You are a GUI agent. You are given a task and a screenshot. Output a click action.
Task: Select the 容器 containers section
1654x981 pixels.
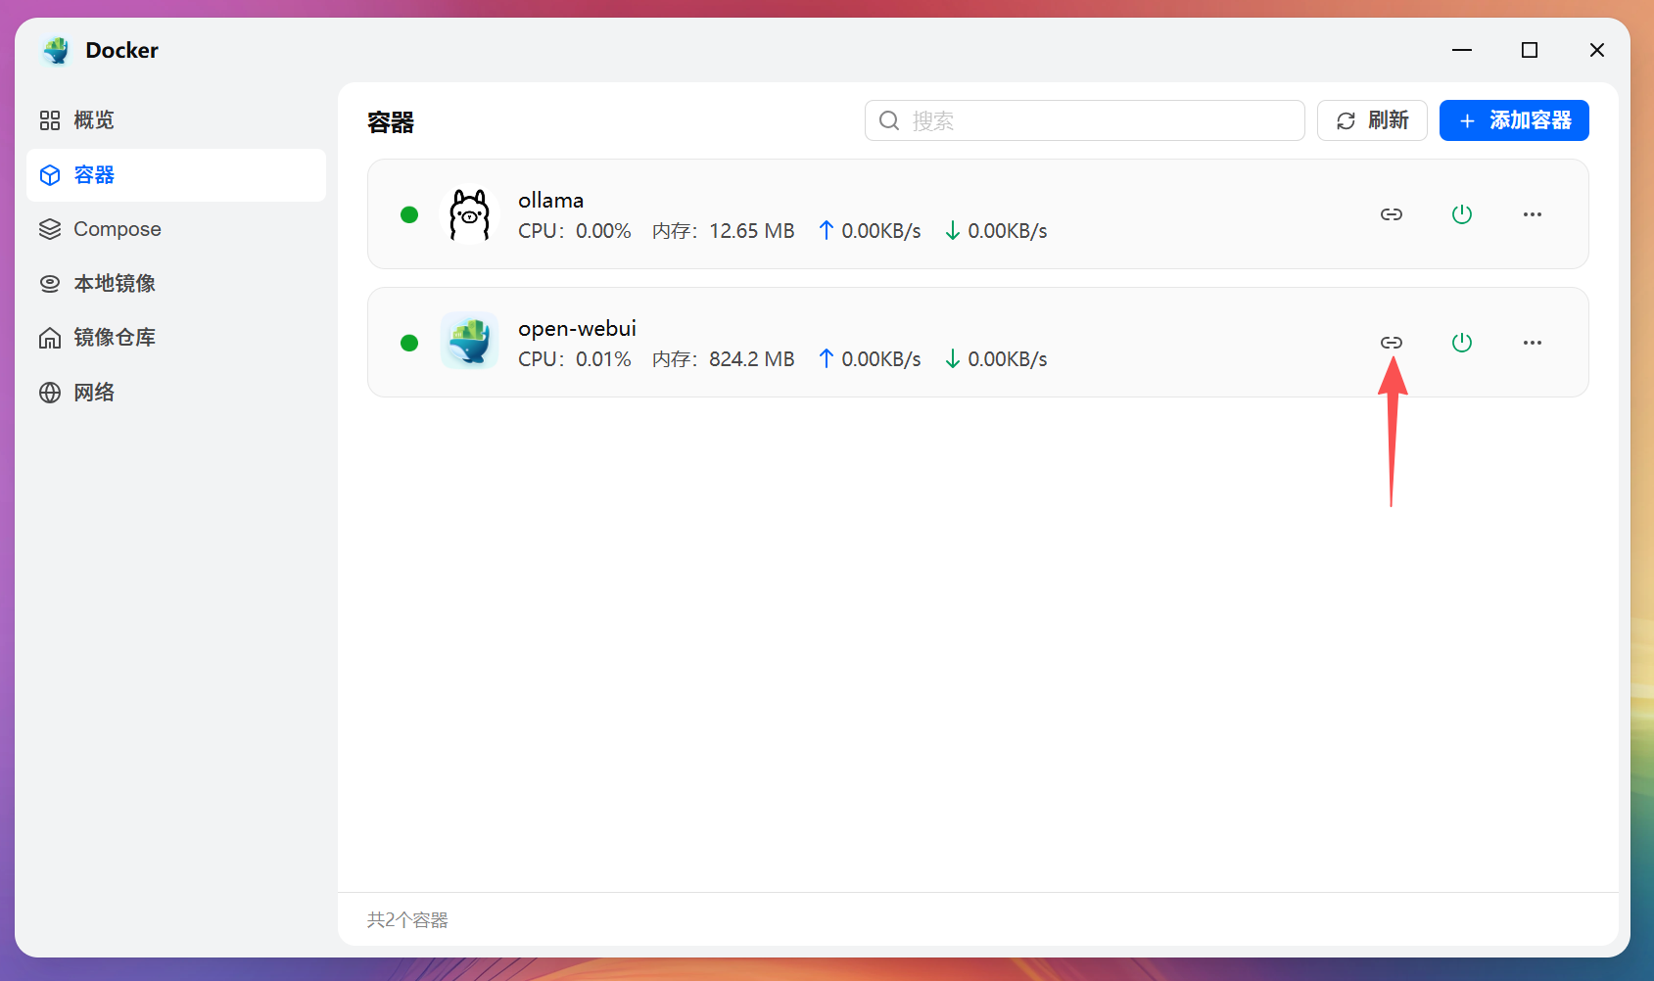click(x=93, y=175)
